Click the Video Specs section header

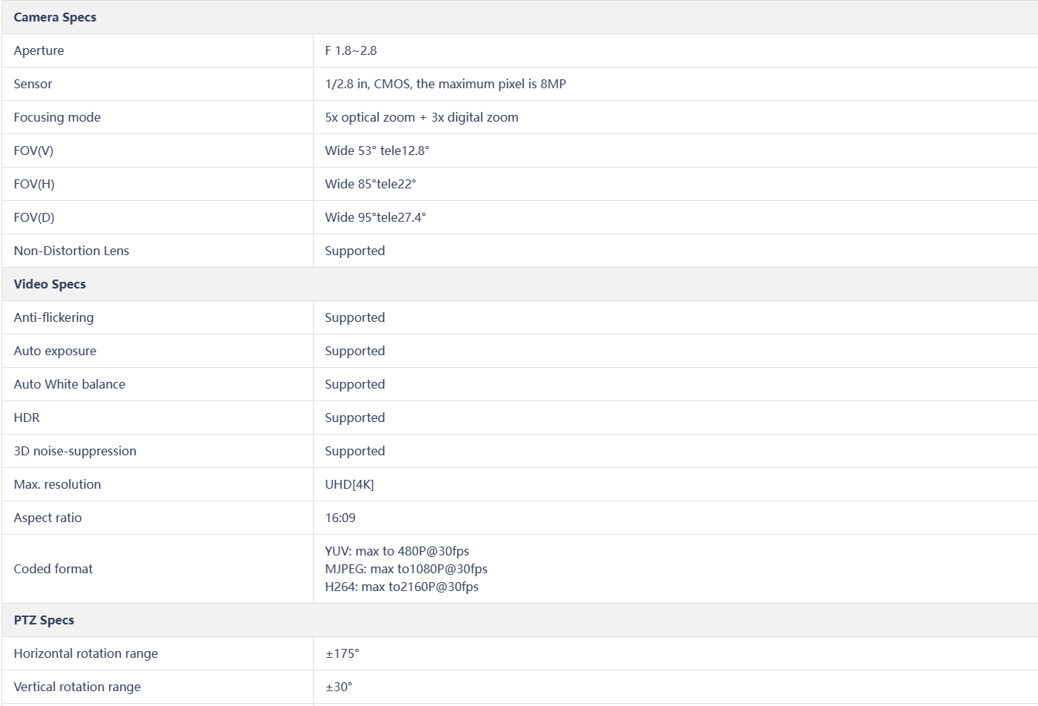coord(50,284)
